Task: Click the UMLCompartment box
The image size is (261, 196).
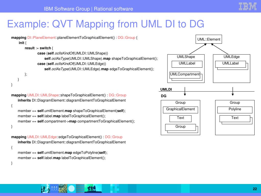Action: click(185, 75)
